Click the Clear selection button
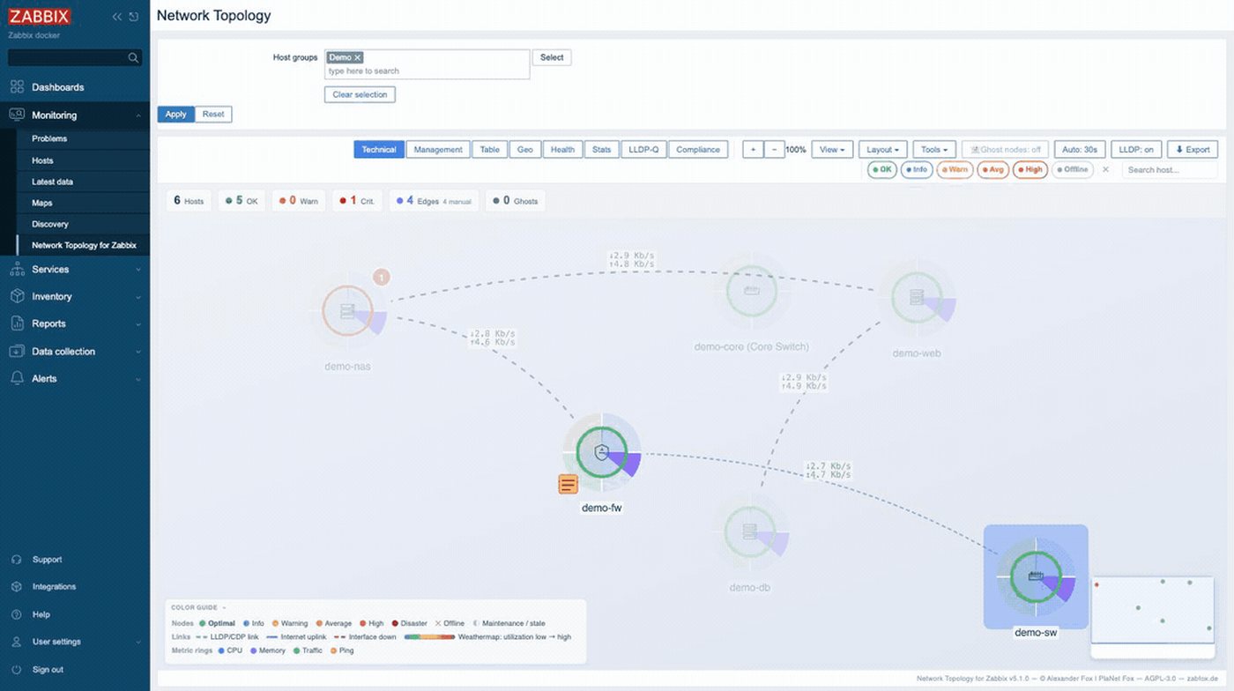The width and height of the screenshot is (1234, 691). click(x=360, y=94)
